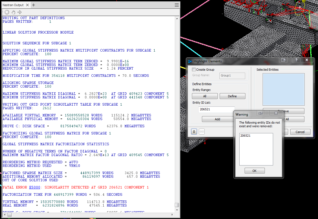Click the pick-entities icon beside collapse button
Viewport: 318px width, 219px height.
(x=202, y=132)
